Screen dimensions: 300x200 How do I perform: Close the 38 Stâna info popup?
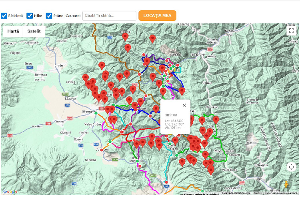click(x=184, y=105)
